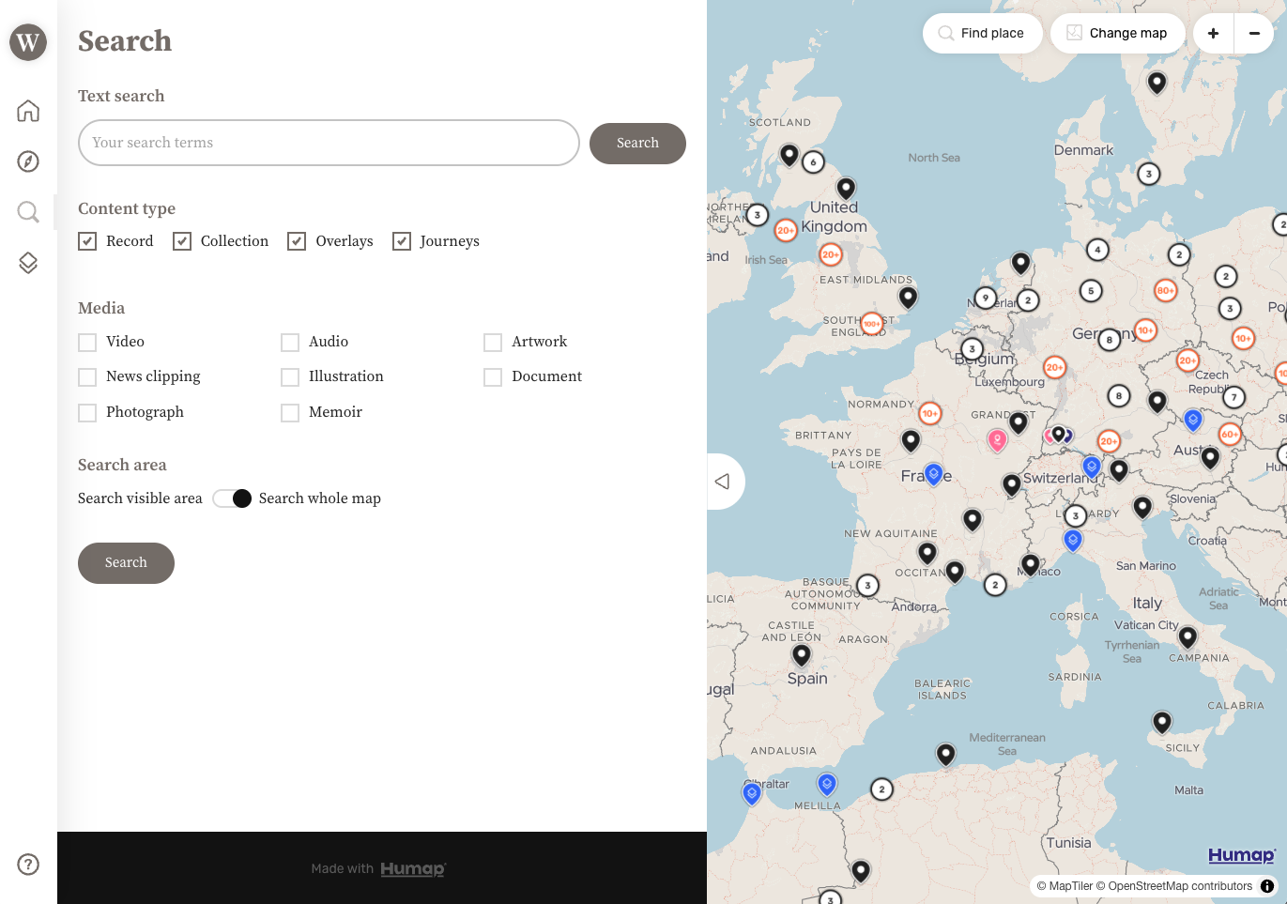Open the Help question mark icon
1287x904 pixels.
(x=28, y=865)
